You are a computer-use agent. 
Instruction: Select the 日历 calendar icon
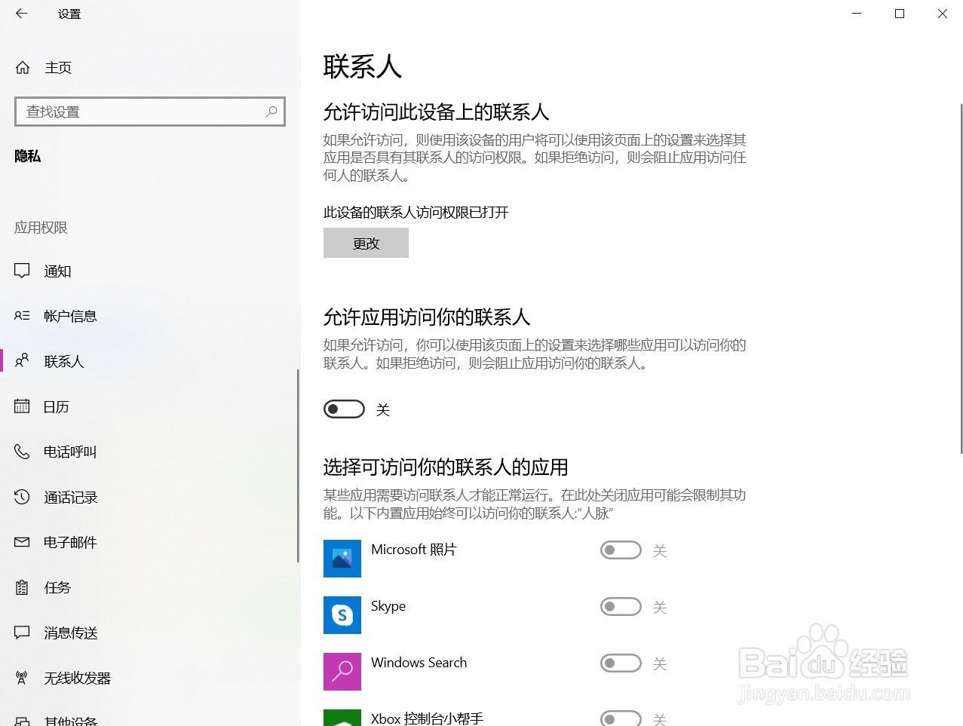(23, 406)
